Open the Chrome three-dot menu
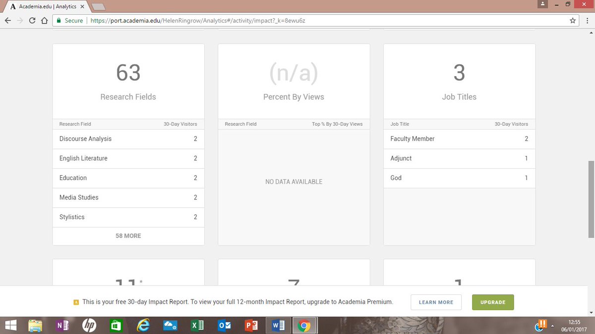This screenshot has width=595, height=334. [x=587, y=21]
